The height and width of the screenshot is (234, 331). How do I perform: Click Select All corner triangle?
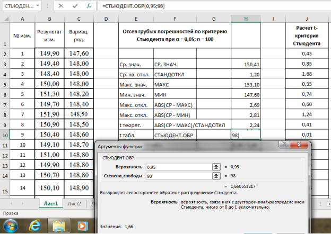[x=6, y=19]
